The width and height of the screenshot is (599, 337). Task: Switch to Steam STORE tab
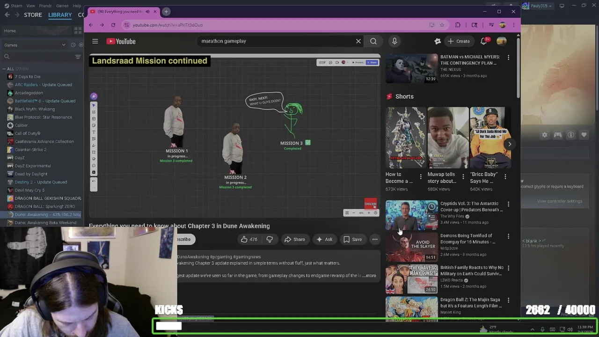(33, 15)
